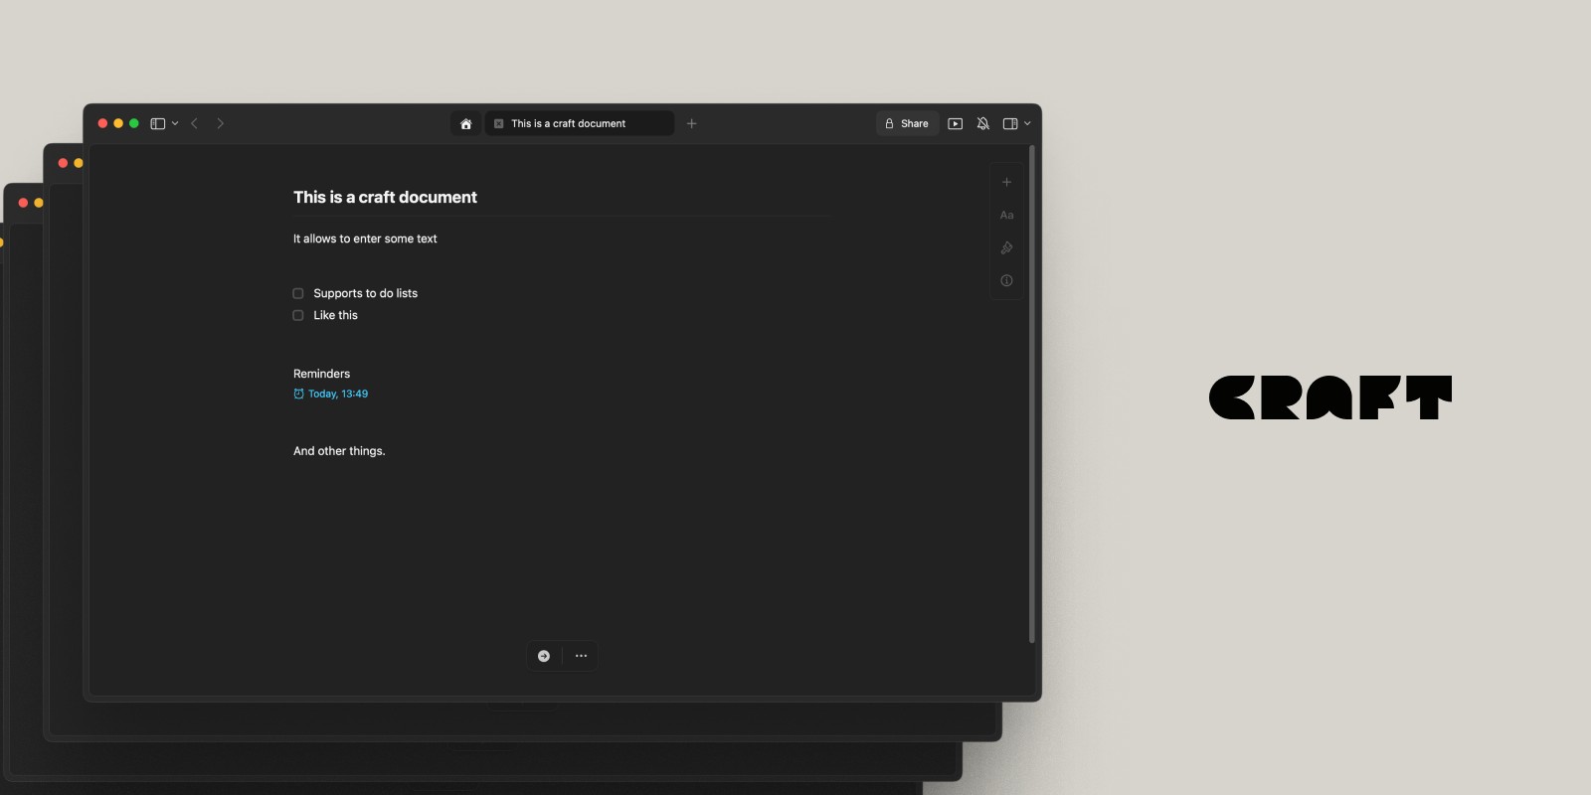Click the 'Reminders' text line
This screenshot has height=795, width=1591.
(x=321, y=374)
